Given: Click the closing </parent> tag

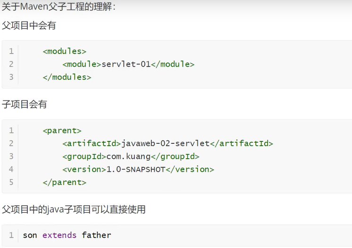Looking at the screenshot, I should 64,182.
